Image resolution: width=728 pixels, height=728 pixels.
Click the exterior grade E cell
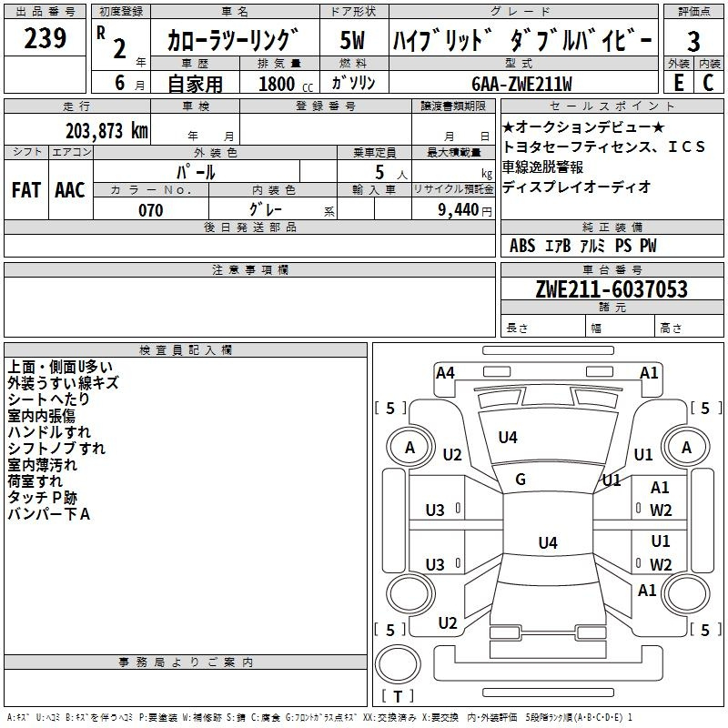click(x=679, y=83)
